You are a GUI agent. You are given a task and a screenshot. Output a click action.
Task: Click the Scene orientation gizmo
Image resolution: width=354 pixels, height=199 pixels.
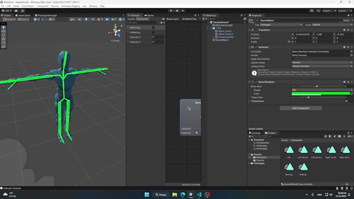[116, 31]
